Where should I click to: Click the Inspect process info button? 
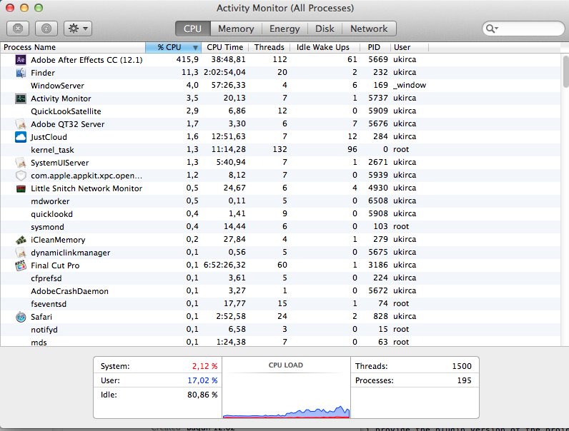tap(46, 29)
